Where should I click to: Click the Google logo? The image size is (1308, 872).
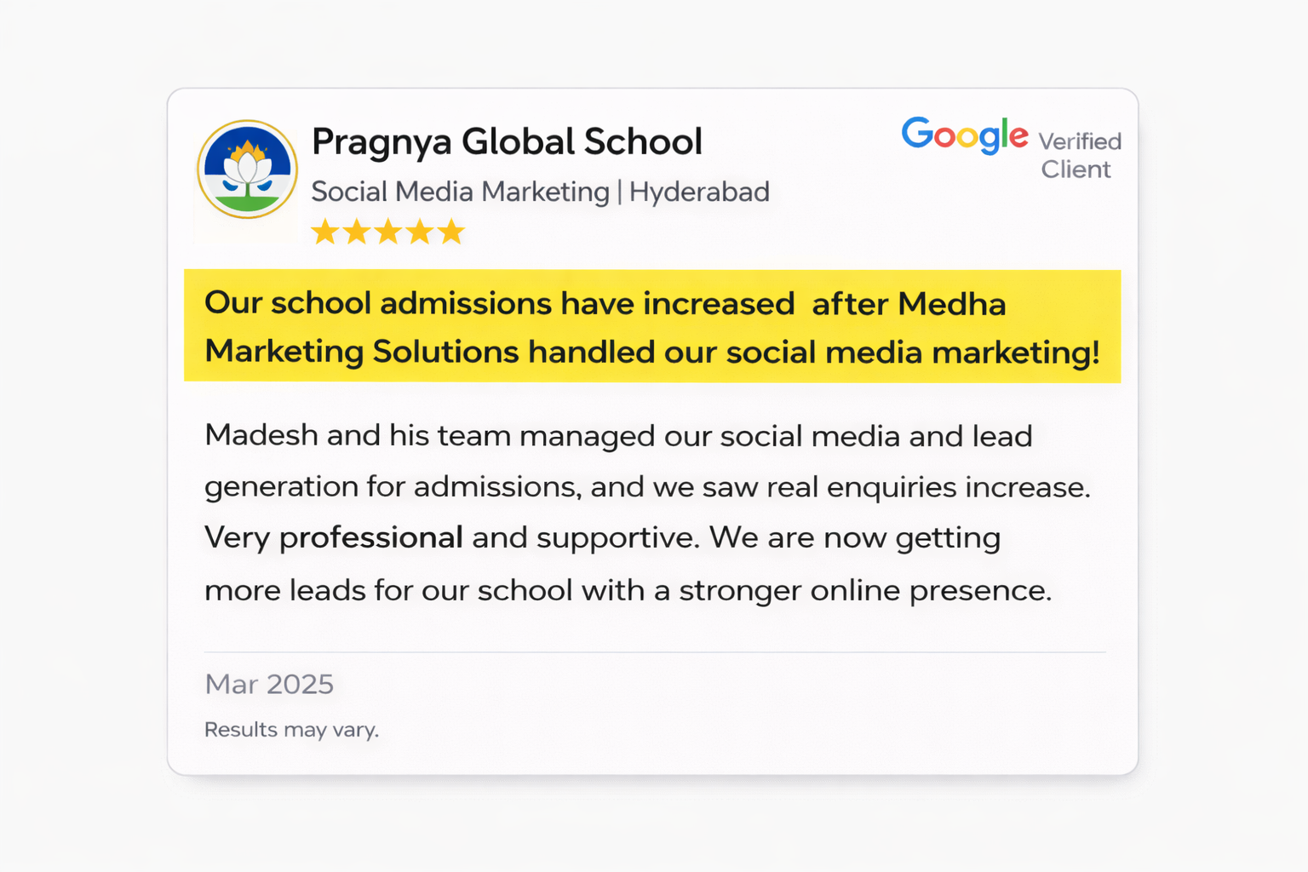tap(965, 135)
